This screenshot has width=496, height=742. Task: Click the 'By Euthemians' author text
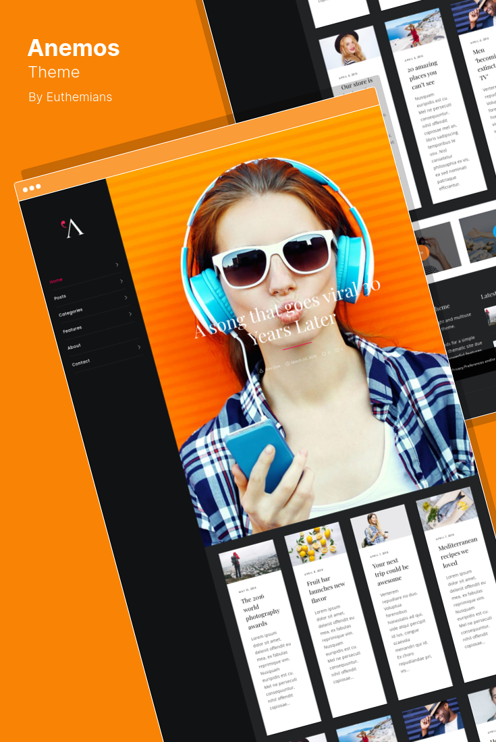(x=70, y=97)
